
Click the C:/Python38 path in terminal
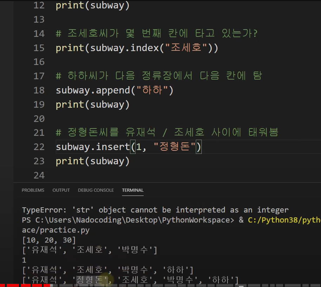click(284, 220)
